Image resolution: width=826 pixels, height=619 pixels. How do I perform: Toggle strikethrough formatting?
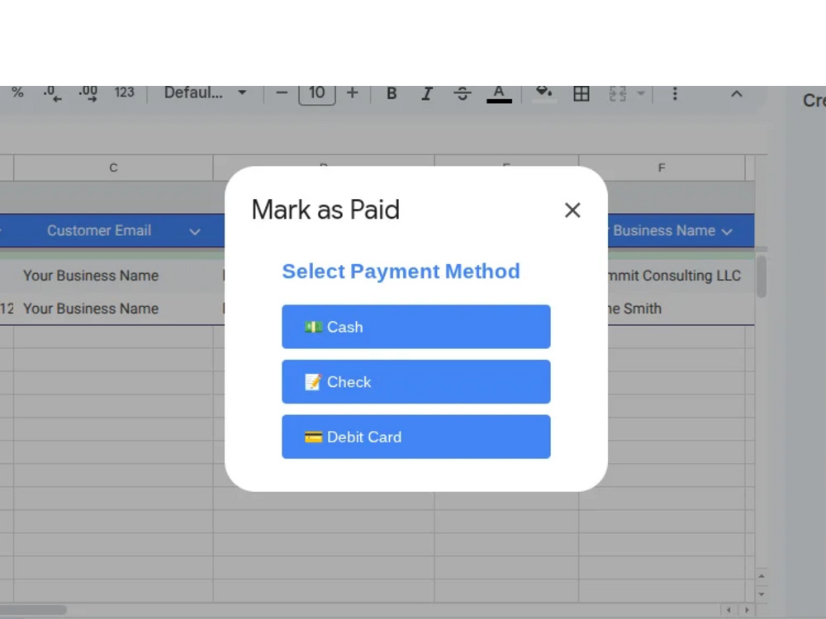pos(462,93)
